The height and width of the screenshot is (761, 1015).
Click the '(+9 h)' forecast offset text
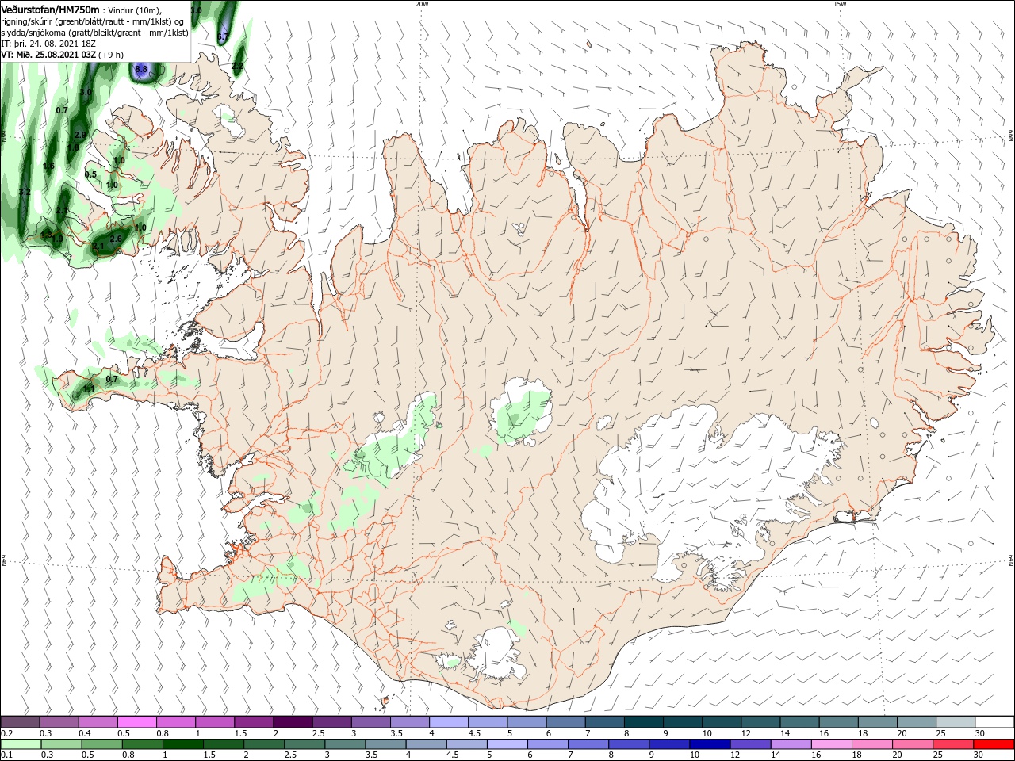coord(111,55)
